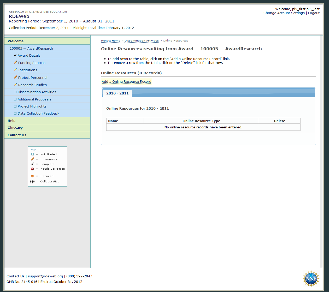Open Project Personnel section
Screen dimensions: 329x292
click(x=33, y=78)
